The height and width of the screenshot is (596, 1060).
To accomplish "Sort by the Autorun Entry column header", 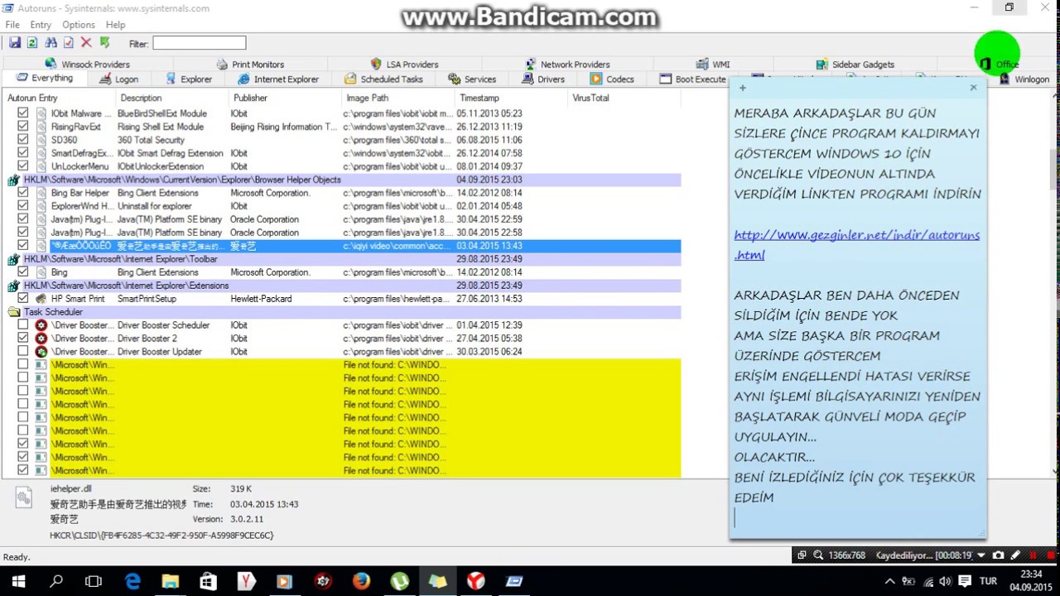I will click(58, 98).
